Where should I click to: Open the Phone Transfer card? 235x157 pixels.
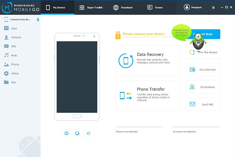click(148, 96)
